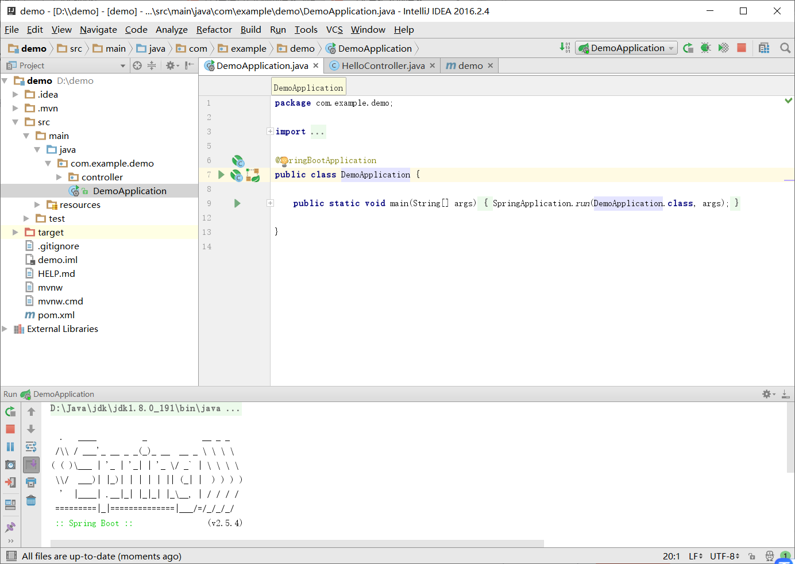Hide the Project tool window

[189, 65]
